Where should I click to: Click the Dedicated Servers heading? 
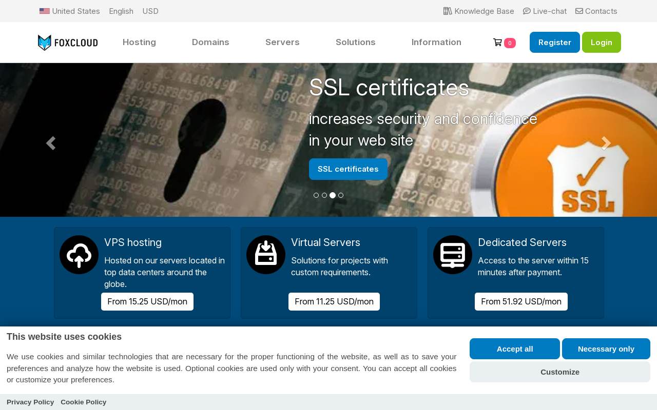point(522,242)
